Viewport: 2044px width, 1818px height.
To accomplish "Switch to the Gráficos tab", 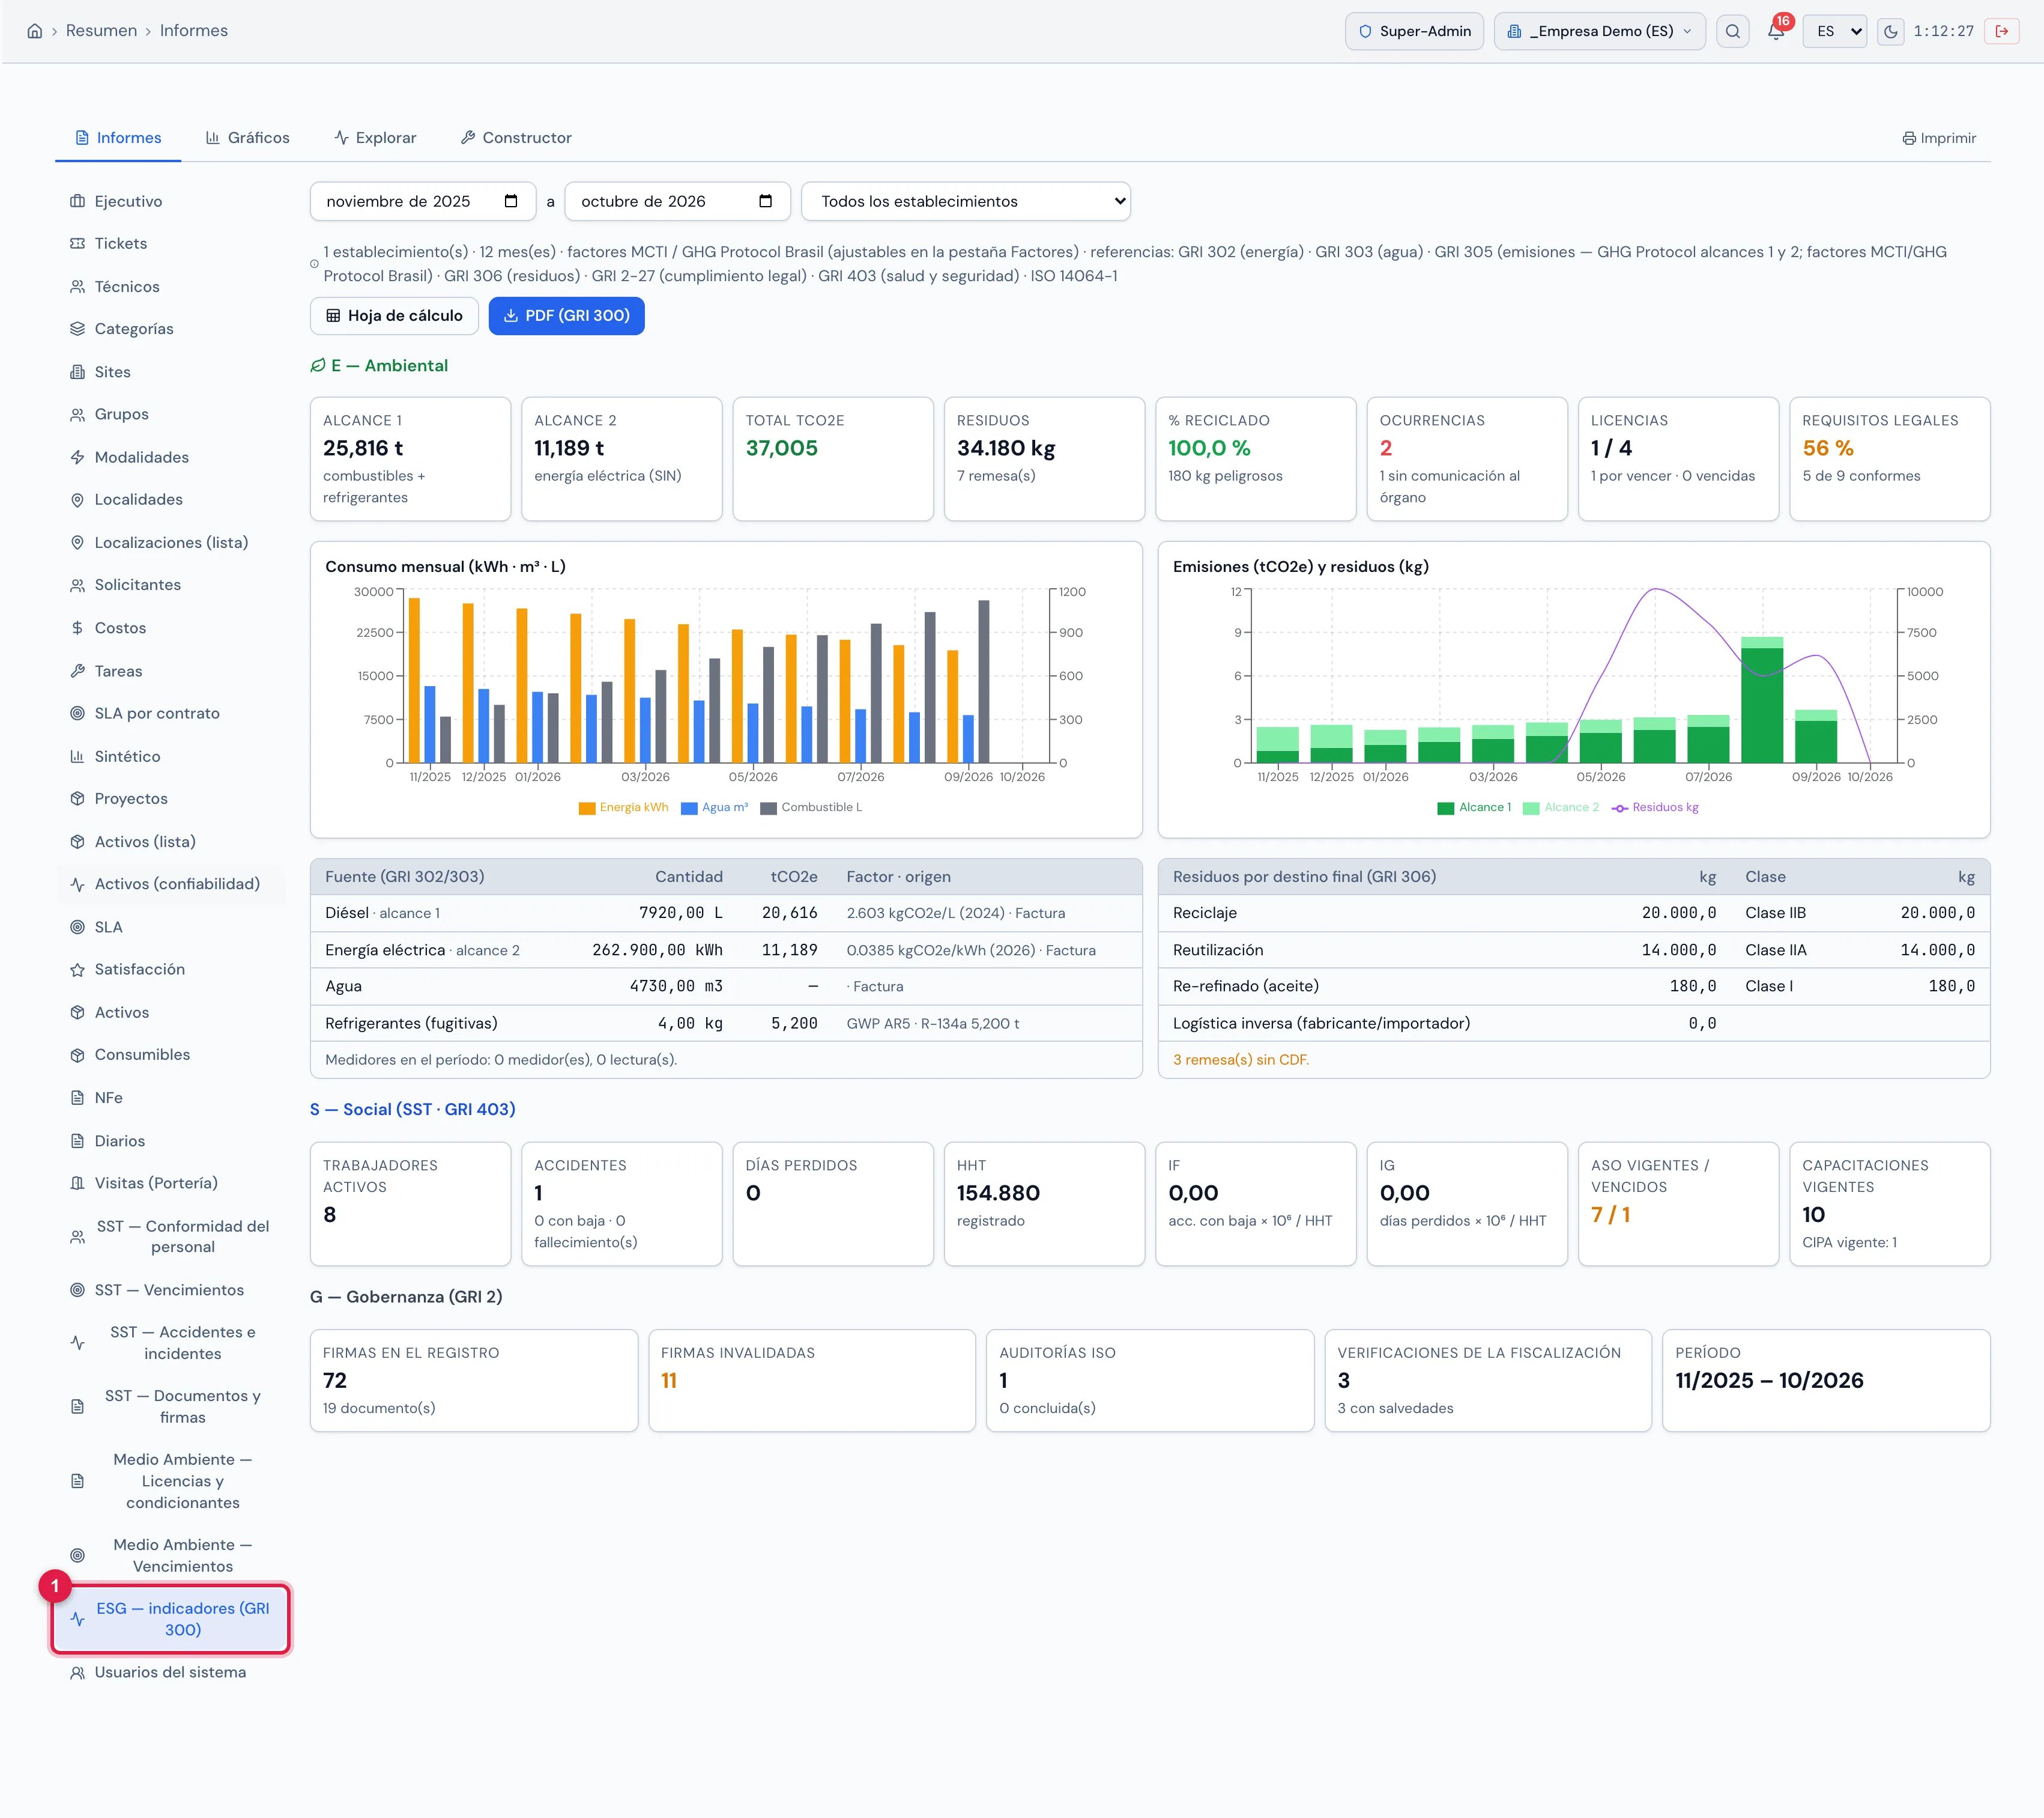I will coord(248,138).
